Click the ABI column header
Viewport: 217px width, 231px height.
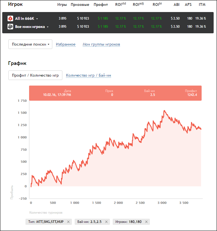[x=176, y=4]
